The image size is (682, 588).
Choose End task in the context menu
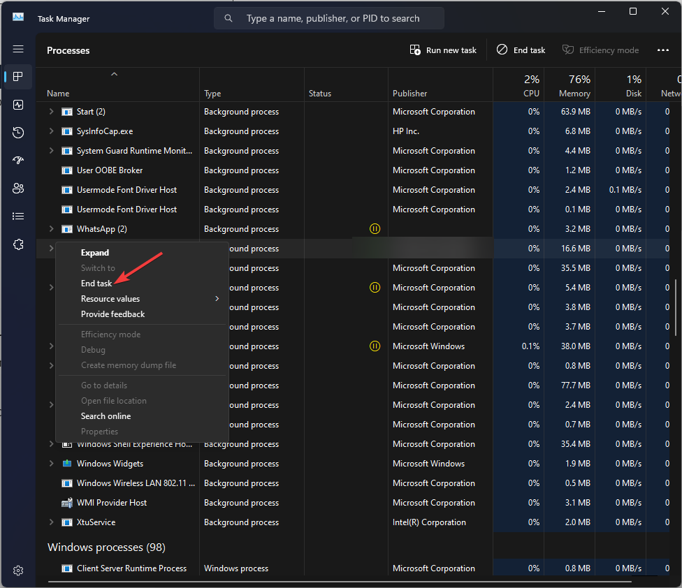click(x=96, y=284)
